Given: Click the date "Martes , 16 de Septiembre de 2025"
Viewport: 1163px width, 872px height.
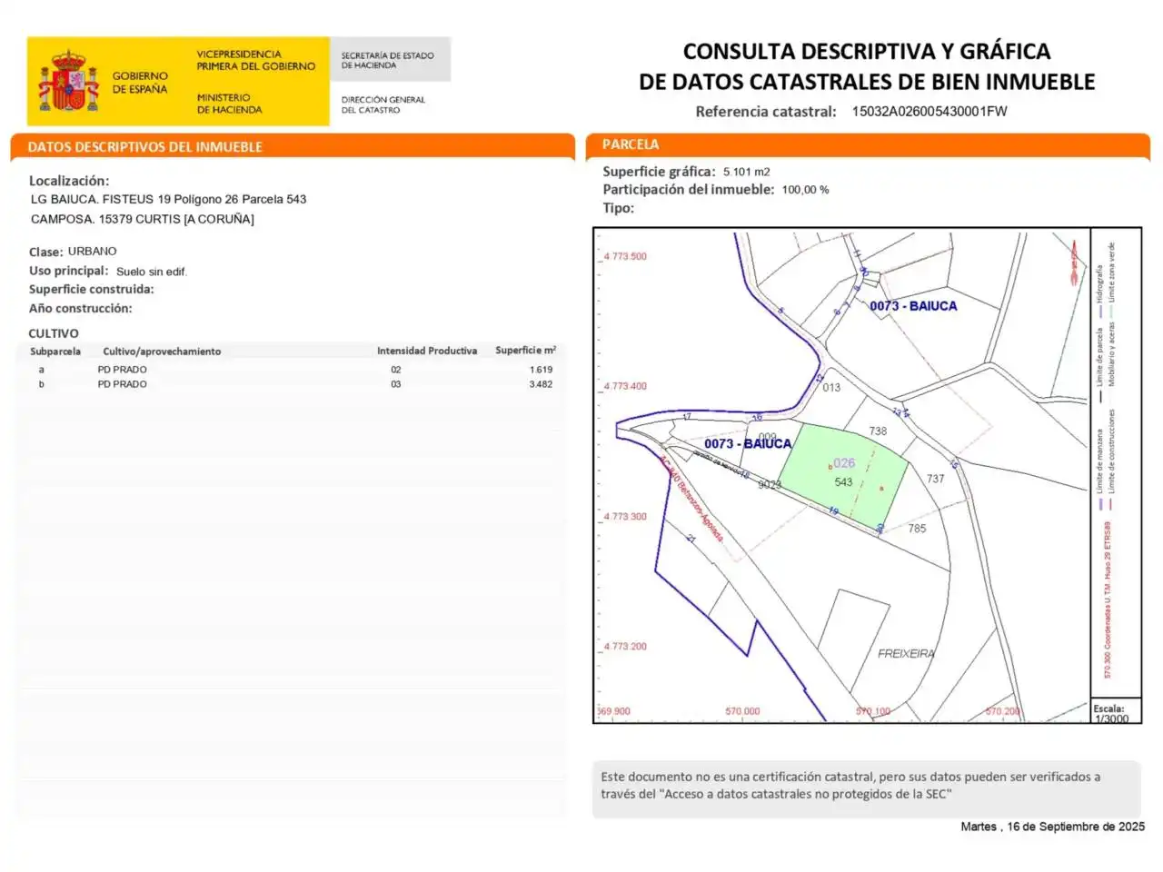Looking at the screenshot, I should 1053,827.
